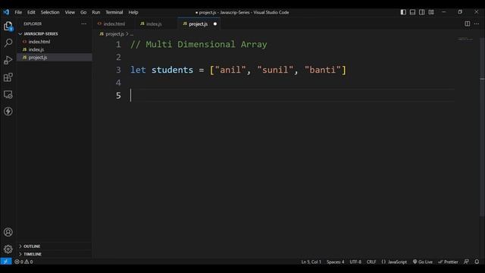485x273 pixels.
Task: Click the minimap preview in editor
Action: tap(465, 39)
